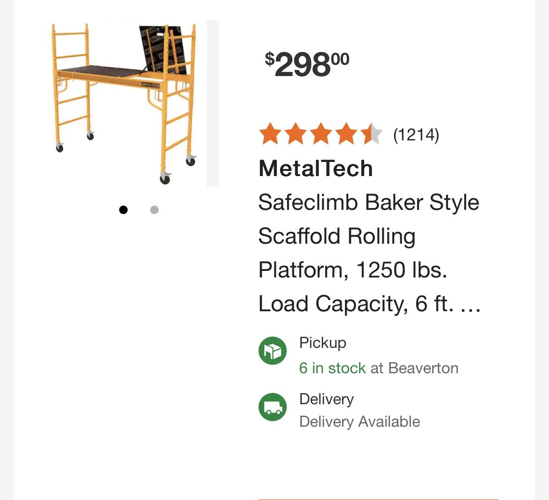Open the yellow scaffold product image
This screenshot has width=549, height=500.
coord(124,103)
